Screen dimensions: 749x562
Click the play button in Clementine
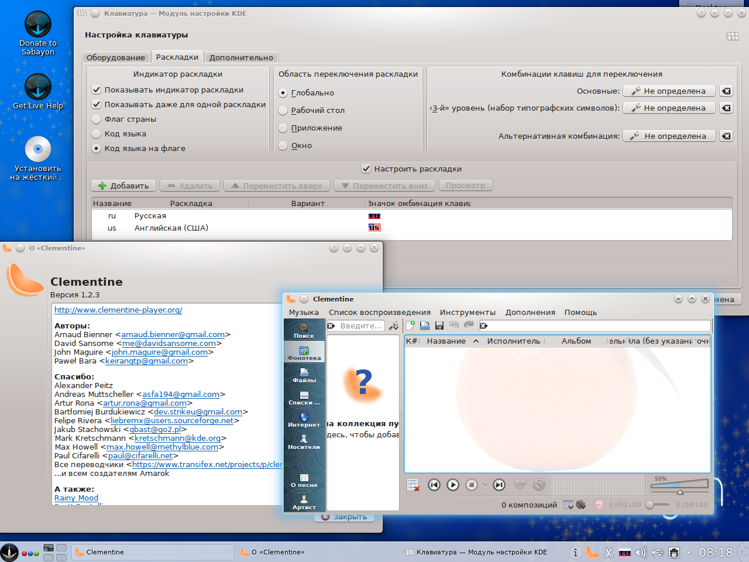coord(453,485)
